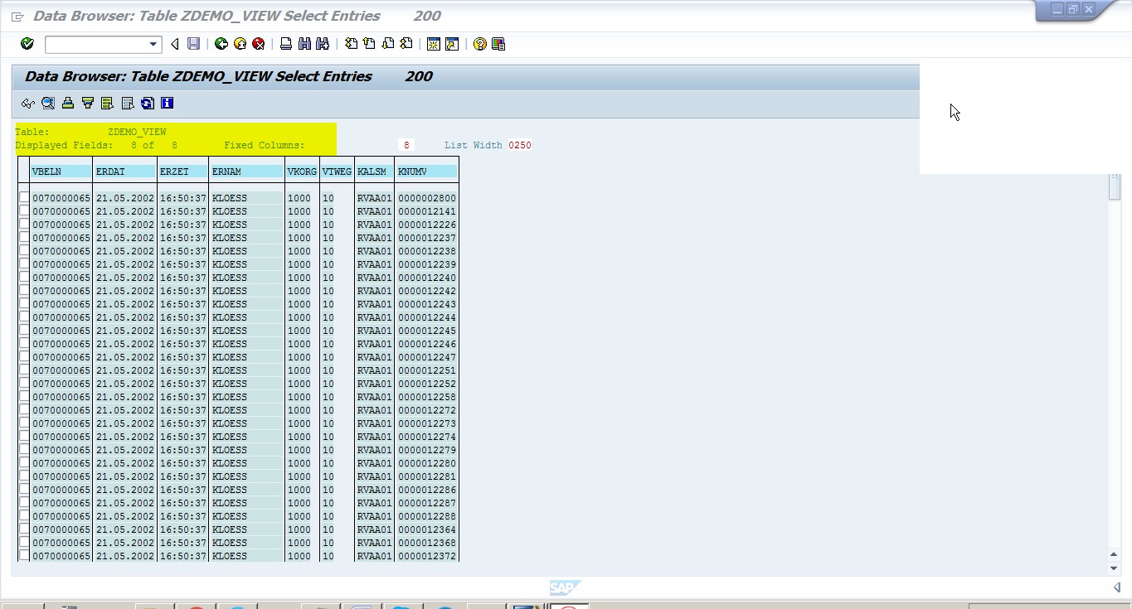
Task: Refresh entries with the circular arrows icon
Action: 148,103
